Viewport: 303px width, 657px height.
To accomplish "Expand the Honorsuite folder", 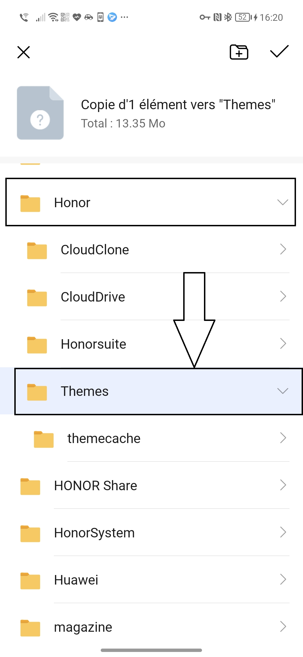I will click(283, 344).
